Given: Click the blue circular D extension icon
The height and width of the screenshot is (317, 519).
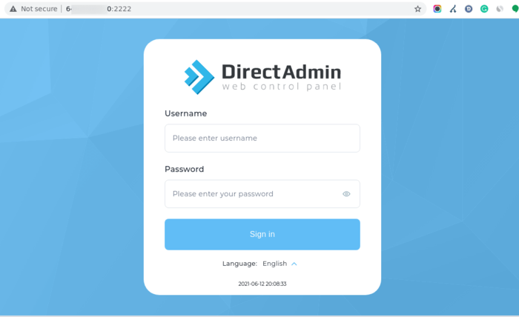Looking at the screenshot, I should (x=469, y=9).
